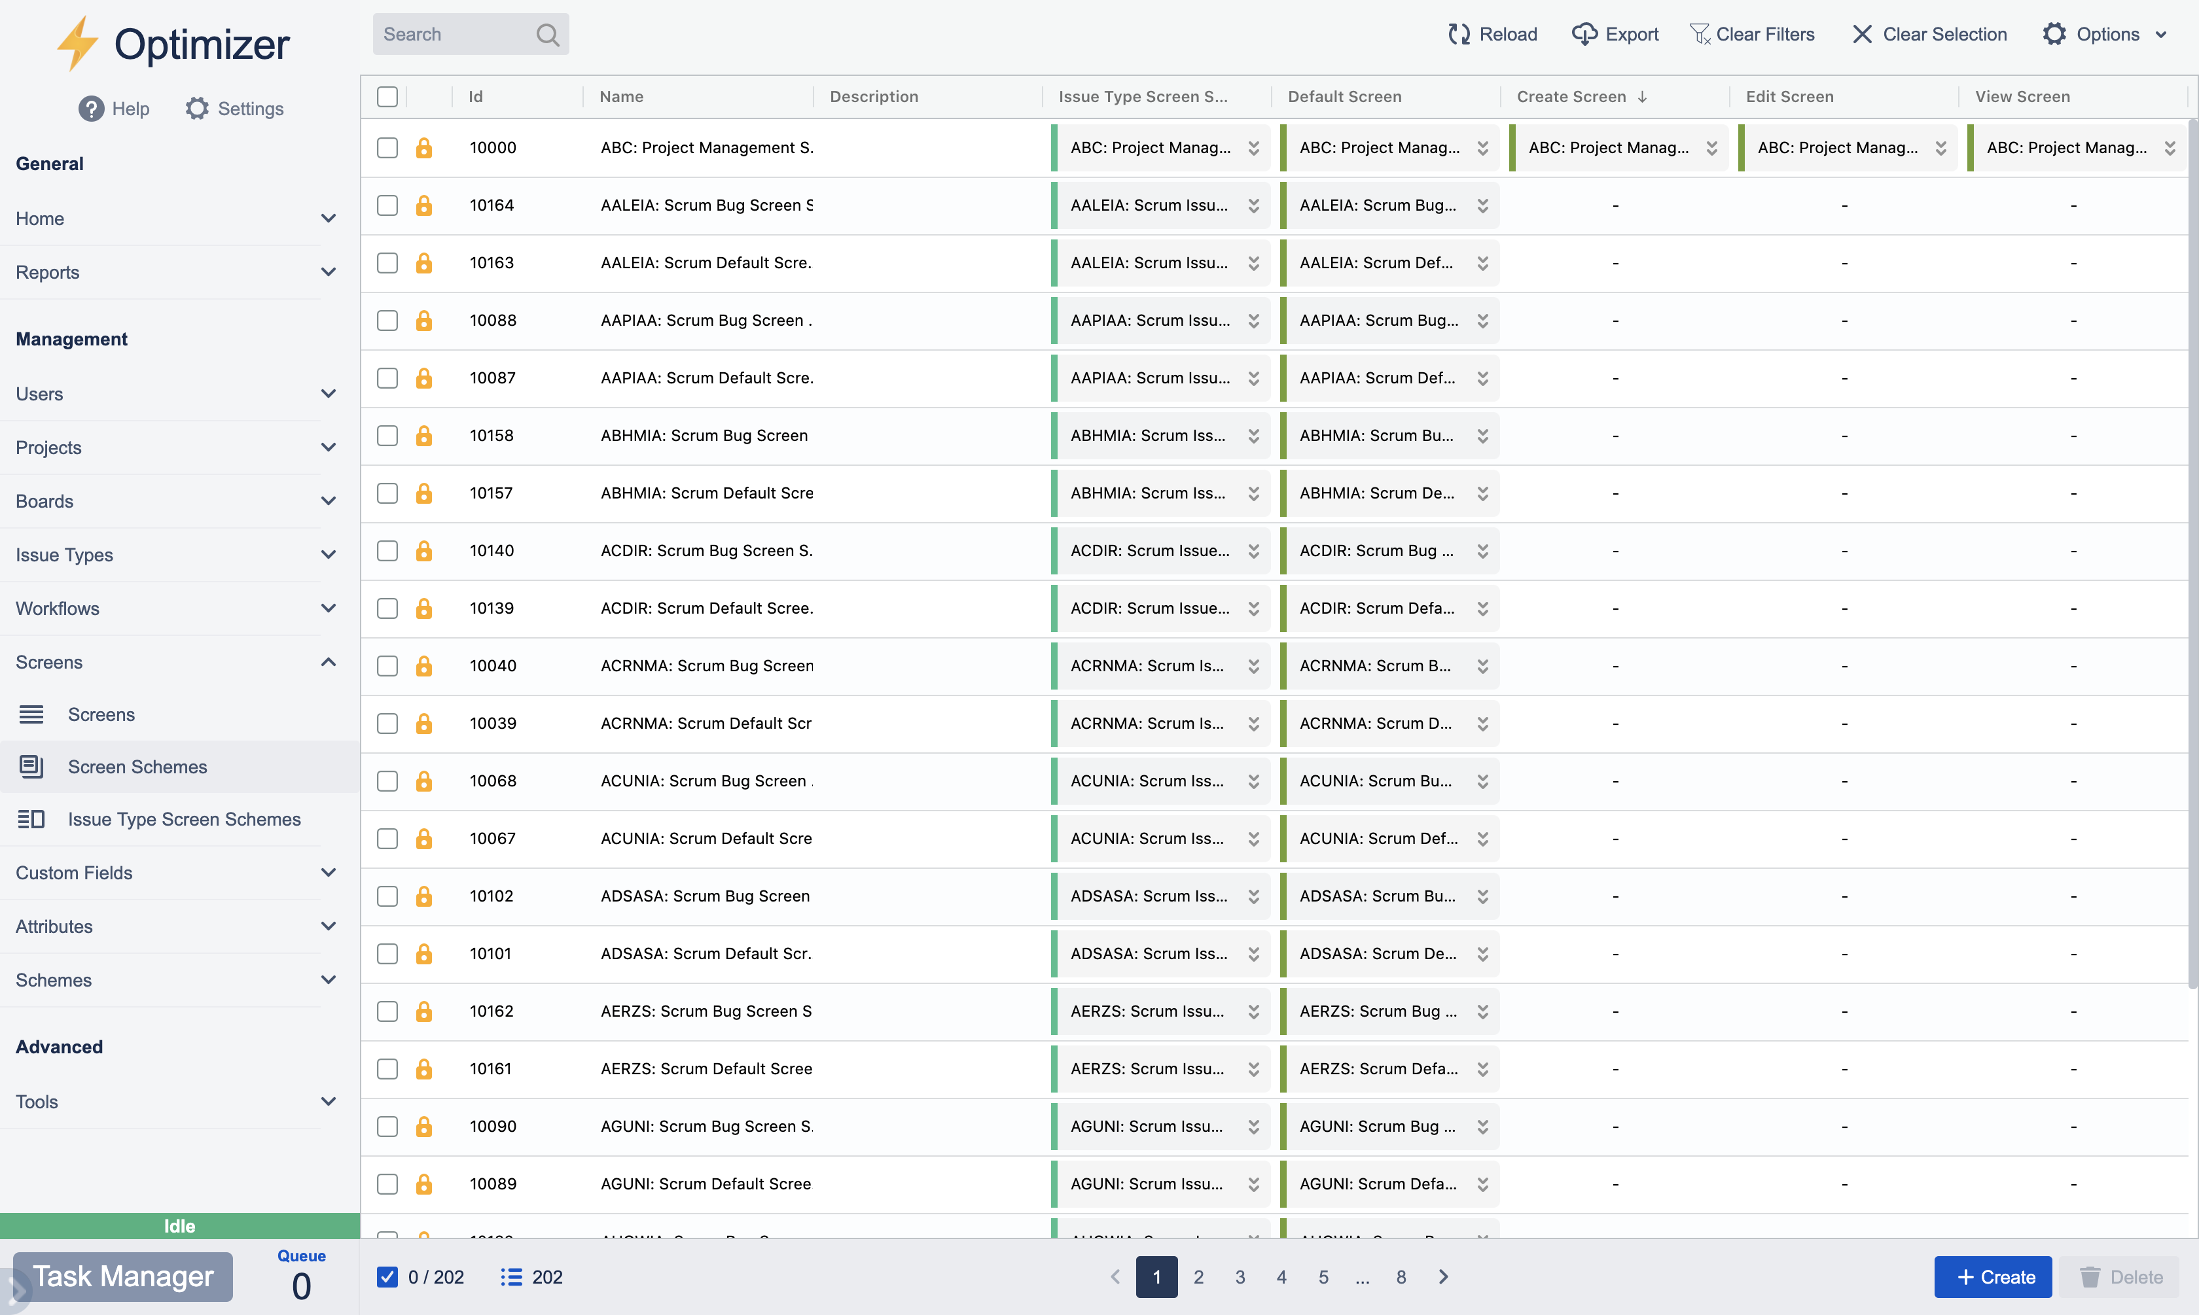The image size is (2199, 1315).
Task: Open the Settings panel
Action: click(x=233, y=108)
